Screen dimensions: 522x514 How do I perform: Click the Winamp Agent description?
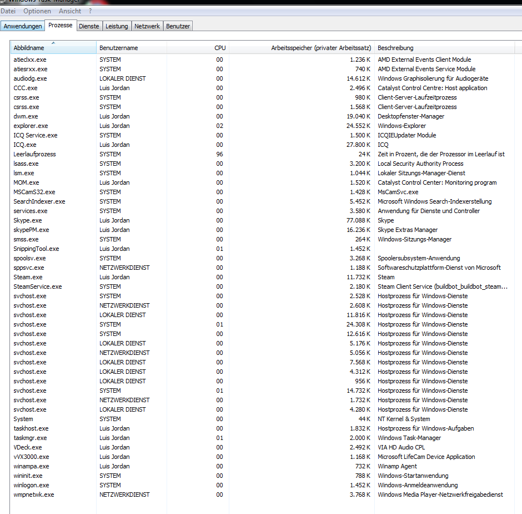397,466
